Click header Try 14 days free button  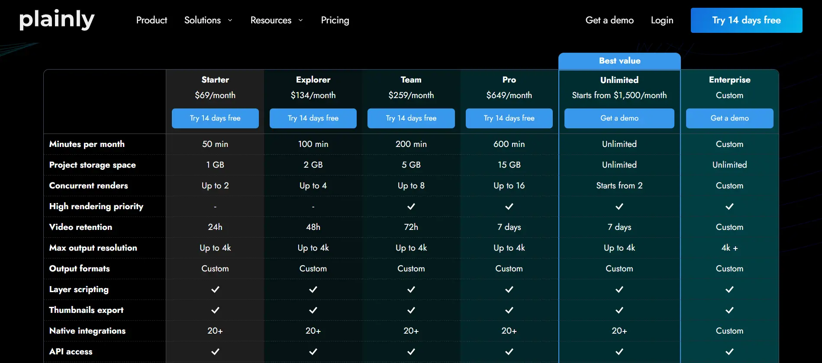[x=746, y=20]
